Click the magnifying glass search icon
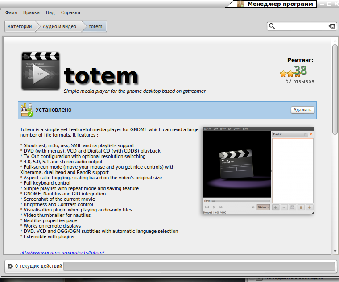The image size is (339, 282). pos(272,26)
